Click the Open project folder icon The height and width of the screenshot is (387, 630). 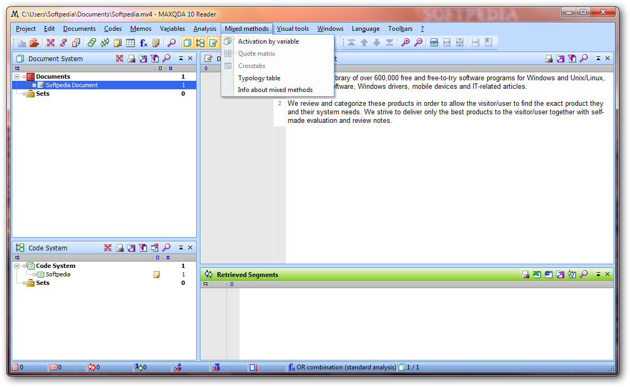(x=35, y=43)
